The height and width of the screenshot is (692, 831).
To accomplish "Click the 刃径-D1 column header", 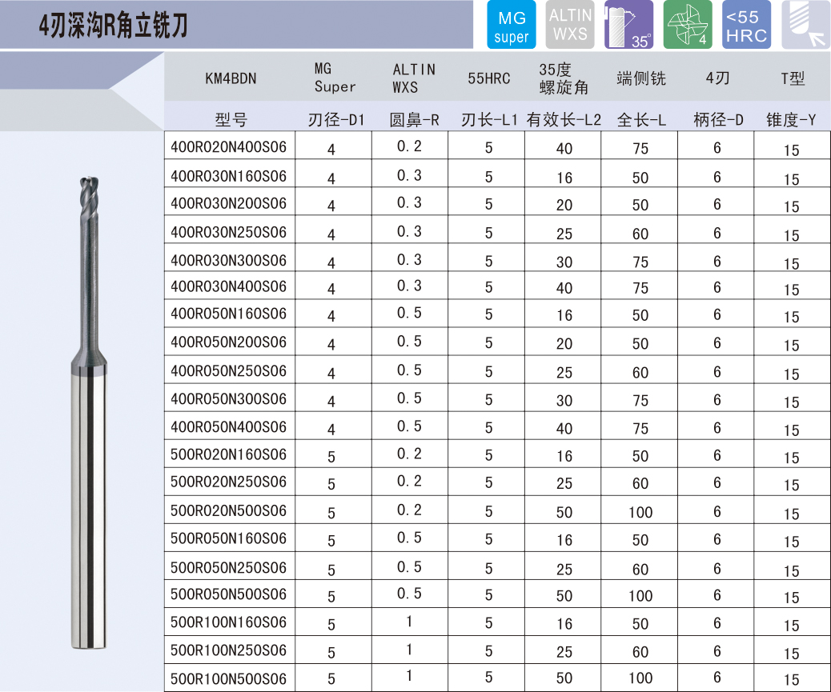I will 336,120.
